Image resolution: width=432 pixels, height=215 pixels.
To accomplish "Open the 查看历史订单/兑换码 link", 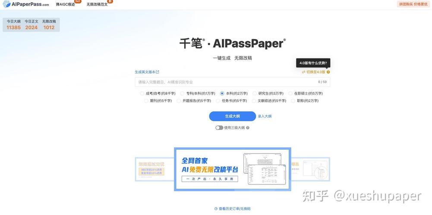I will coord(234,209).
